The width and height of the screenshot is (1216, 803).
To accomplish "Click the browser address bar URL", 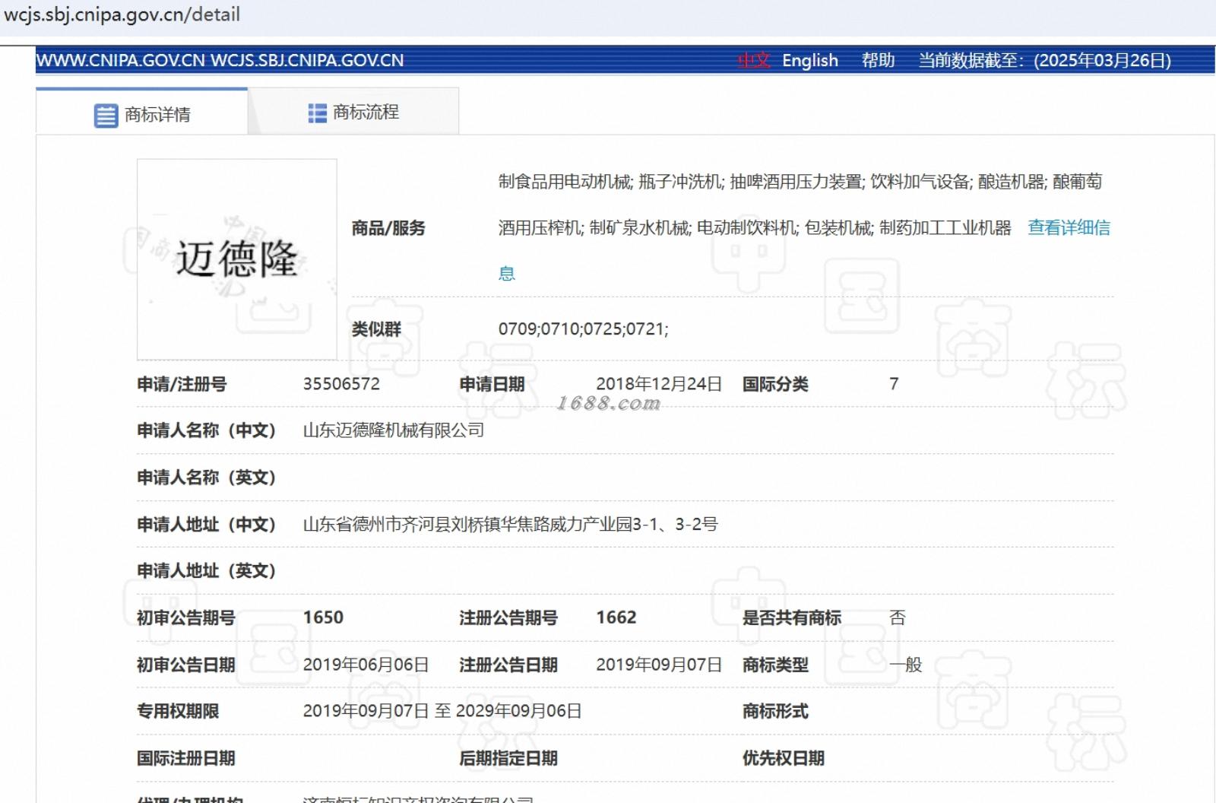I will (x=122, y=14).
